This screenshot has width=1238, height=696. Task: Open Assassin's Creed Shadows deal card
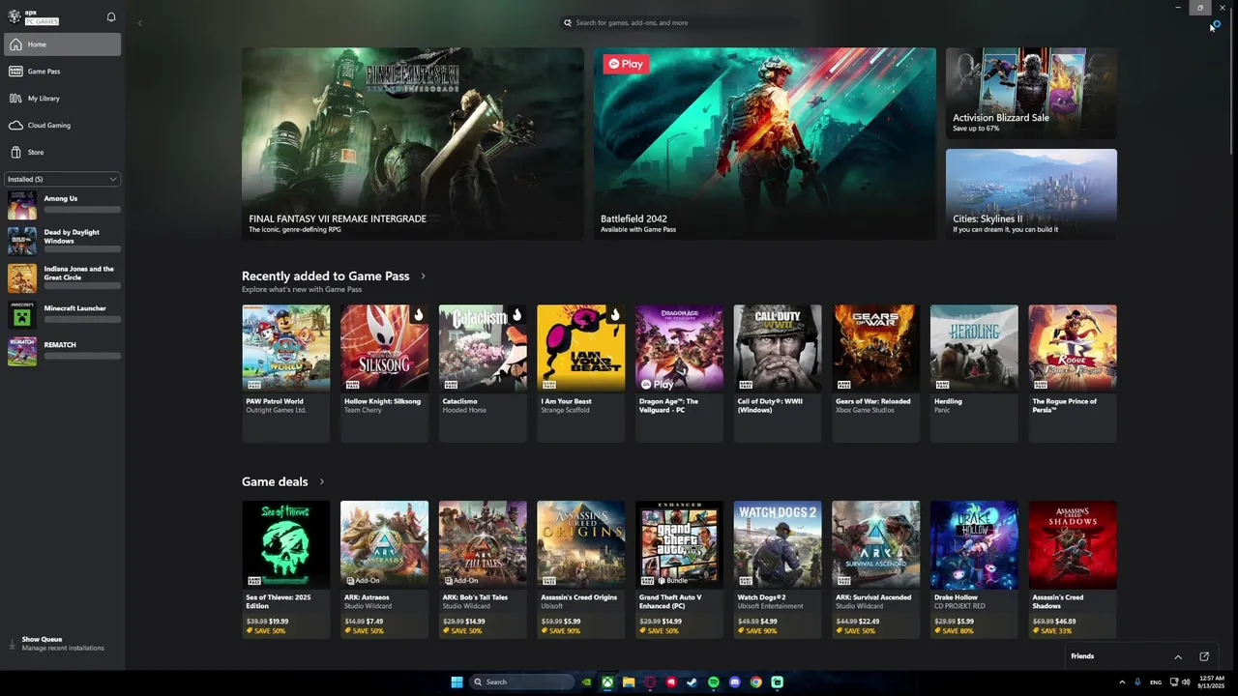pyautogui.click(x=1073, y=569)
